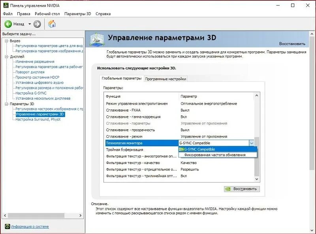
Task: Click the grey forward arrow icon
Action: 37,24
